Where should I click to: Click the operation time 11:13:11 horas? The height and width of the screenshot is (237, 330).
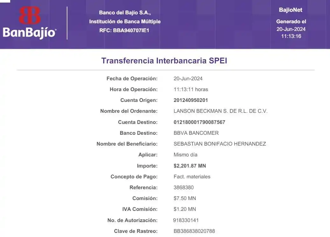[191, 90]
